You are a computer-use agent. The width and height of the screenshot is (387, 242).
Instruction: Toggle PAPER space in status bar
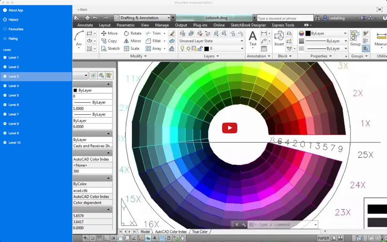pyautogui.click(x=323, y=238)
